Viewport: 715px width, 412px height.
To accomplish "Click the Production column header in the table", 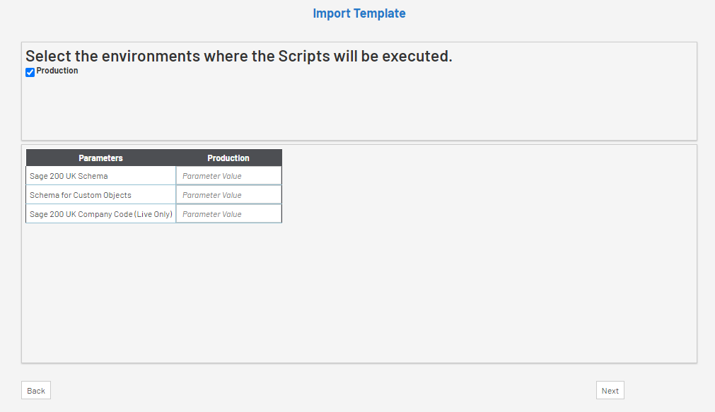I will pos(228,158).
